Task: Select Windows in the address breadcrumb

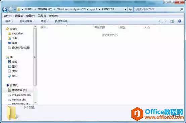Action: pyautogui.click(x=63, y=9)
